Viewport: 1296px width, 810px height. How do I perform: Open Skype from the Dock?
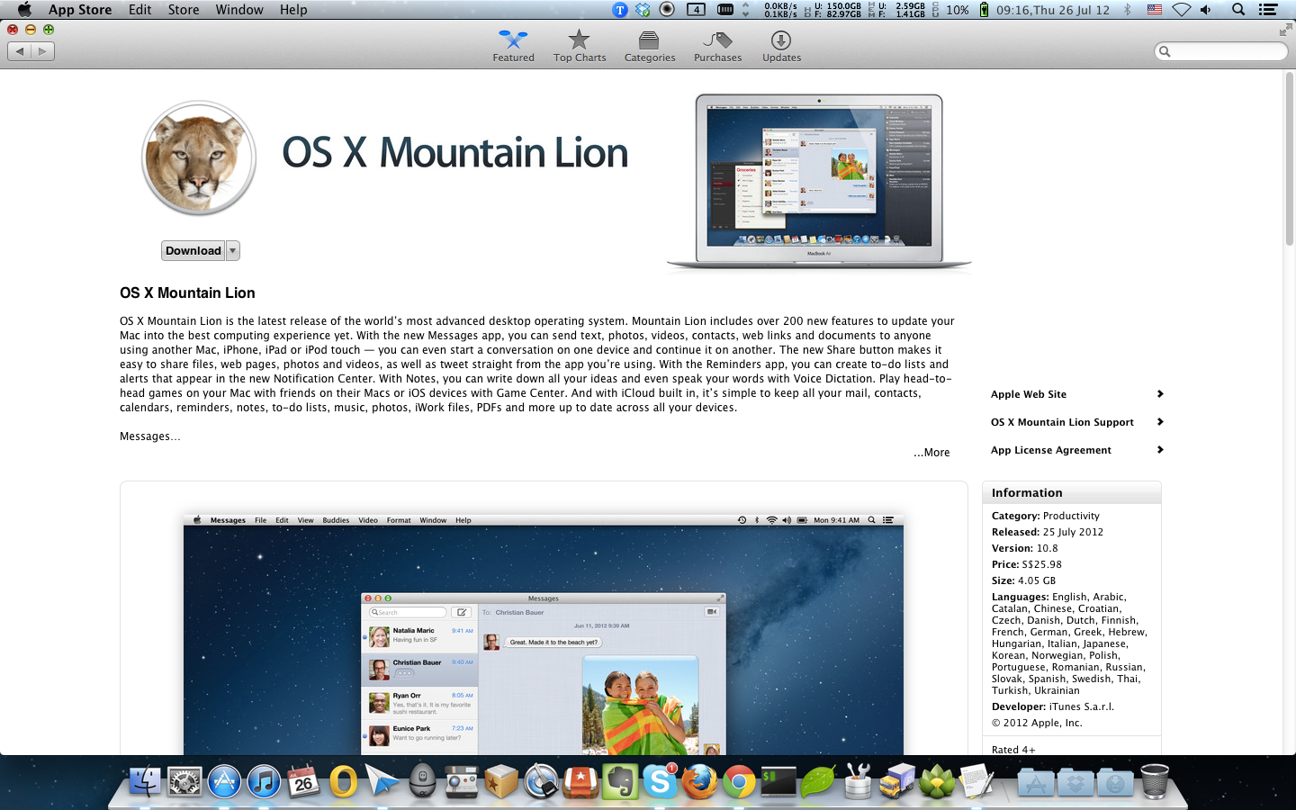coord(660,780)
